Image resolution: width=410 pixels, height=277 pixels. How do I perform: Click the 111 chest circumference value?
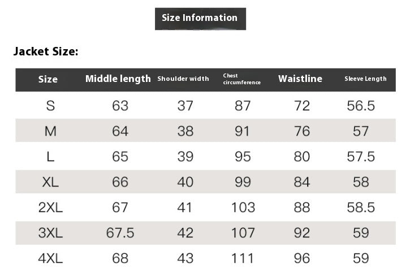pyautogui.click(x=243, y=258)
